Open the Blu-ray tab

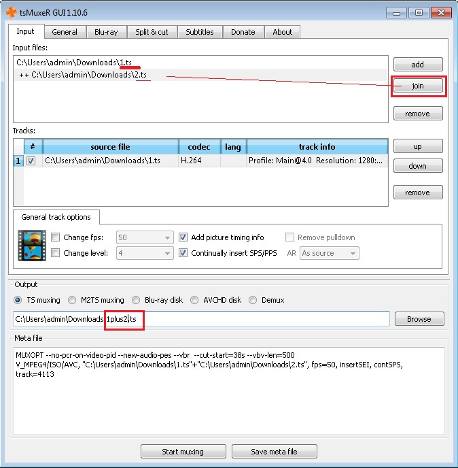[x=106, y=32]
